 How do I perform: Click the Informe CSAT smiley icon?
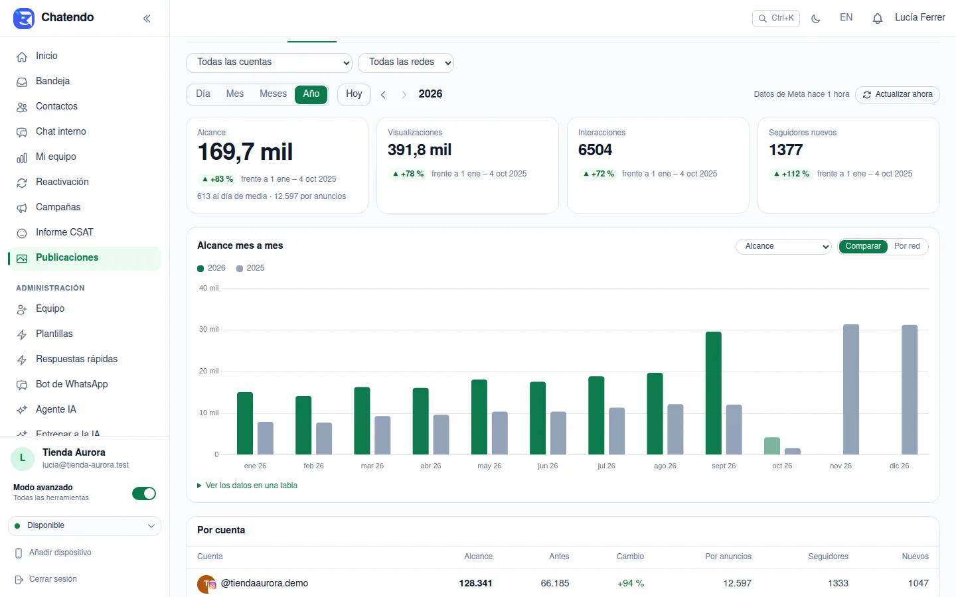click(x=22, y=233)
